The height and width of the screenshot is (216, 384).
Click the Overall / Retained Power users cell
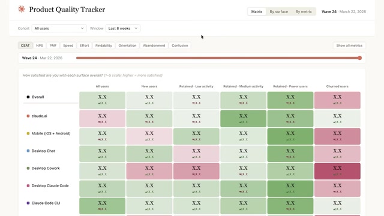pyautogui.click(x=290, y=100)
